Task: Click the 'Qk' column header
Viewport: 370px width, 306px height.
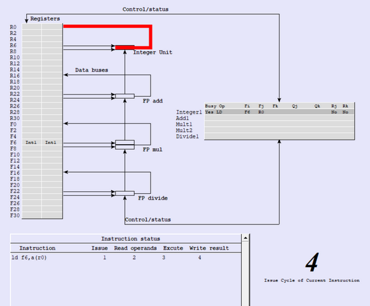Action: tap(318, 106)
